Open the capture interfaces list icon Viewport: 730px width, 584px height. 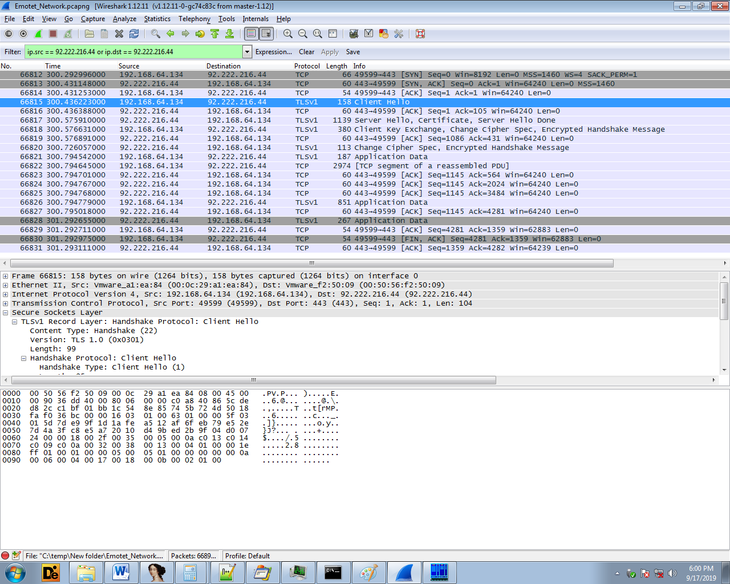(9, 34)
